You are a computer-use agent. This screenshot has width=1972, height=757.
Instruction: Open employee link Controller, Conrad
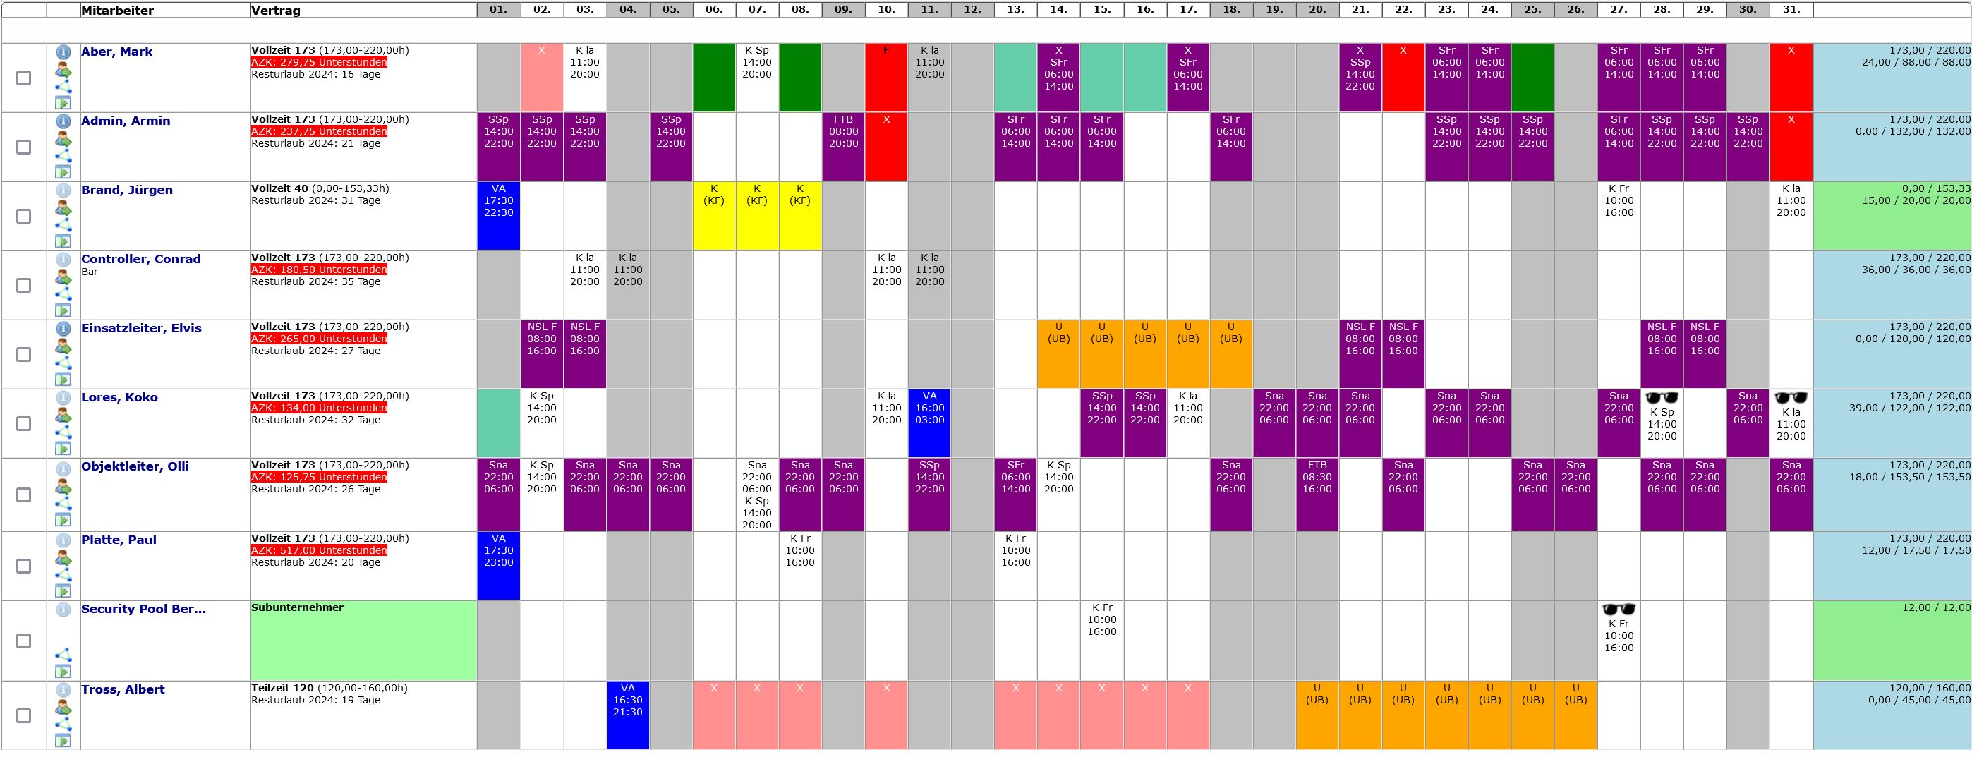(x=142, y=260)
